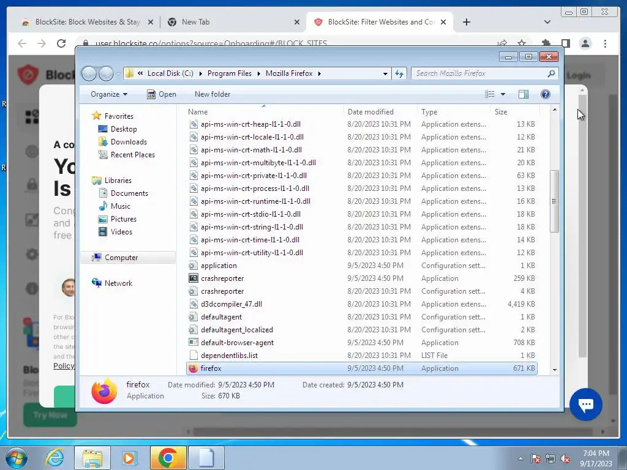Click the refresh button beside address bar

coord(399,73)
